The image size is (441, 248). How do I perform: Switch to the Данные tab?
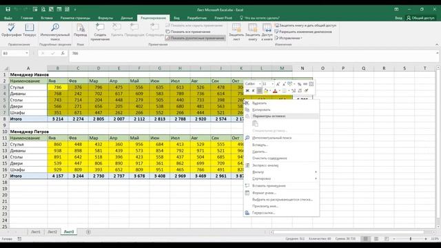[x=127, y=18]
